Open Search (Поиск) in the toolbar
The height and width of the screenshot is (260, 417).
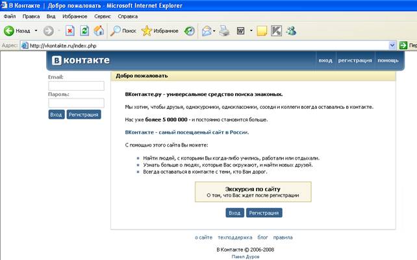(123, 30)
